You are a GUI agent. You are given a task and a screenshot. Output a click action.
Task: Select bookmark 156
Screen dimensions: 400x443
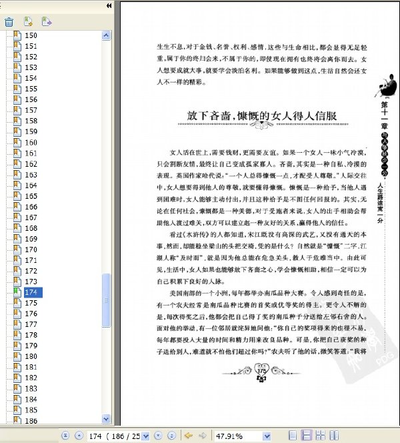31,99
